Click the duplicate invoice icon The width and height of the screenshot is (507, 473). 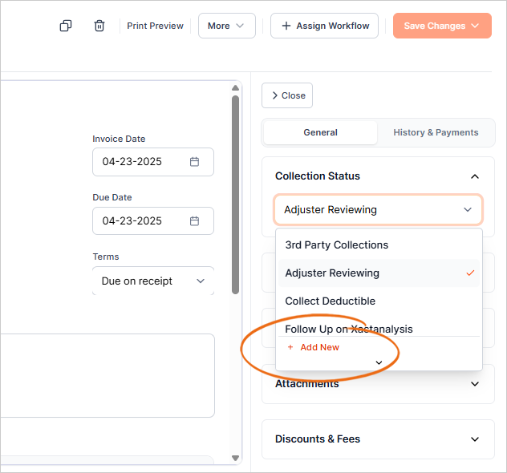tap(66, 26)
